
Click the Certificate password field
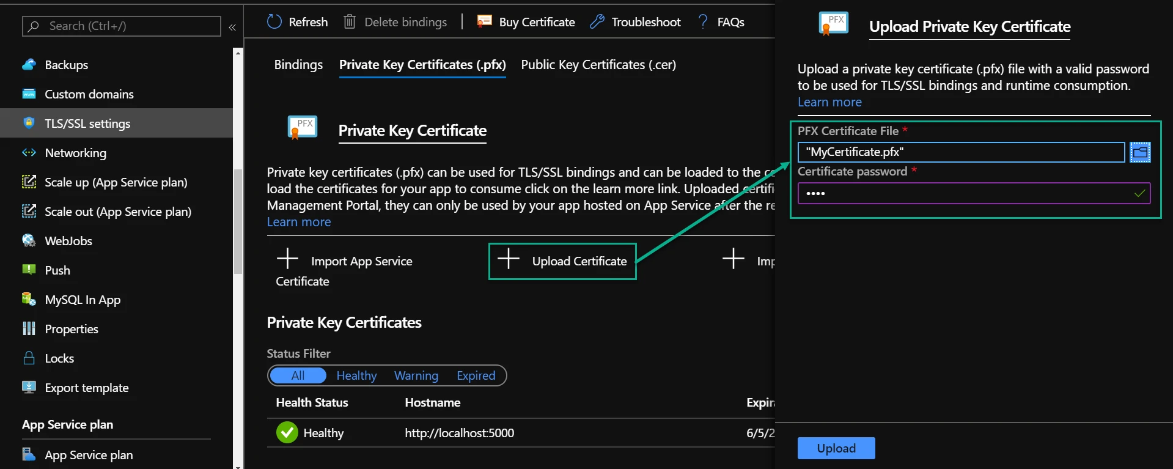[x=974, y=193]
